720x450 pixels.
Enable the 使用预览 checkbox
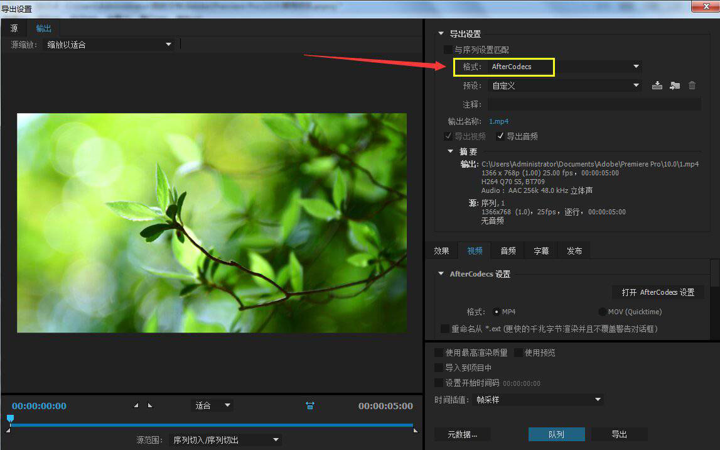click(518, 353)
